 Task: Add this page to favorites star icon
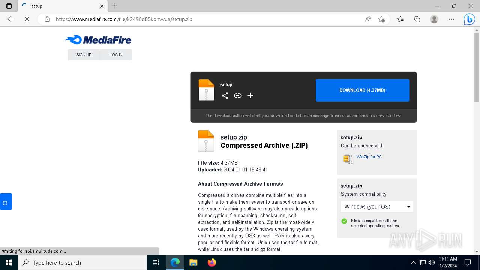(x=381, y=19)
